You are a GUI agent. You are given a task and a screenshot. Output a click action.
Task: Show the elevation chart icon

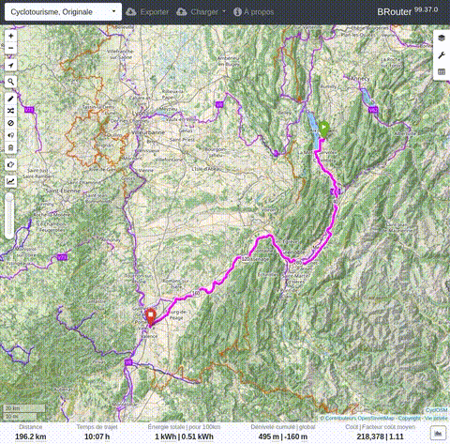(x=11, y=181)
